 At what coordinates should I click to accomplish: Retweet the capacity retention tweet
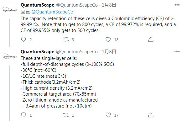pos(66,39)
